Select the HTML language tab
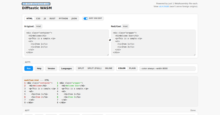 29,18
